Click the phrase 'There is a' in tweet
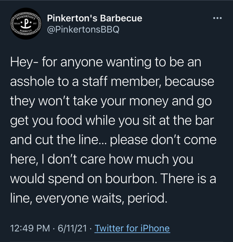Screen dimensions: 233x242 click(188, 178)
